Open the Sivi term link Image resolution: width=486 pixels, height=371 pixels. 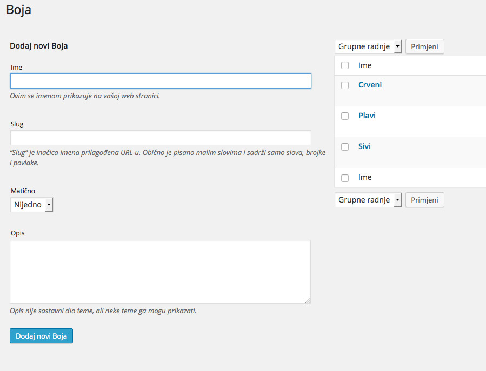[364, 146]
